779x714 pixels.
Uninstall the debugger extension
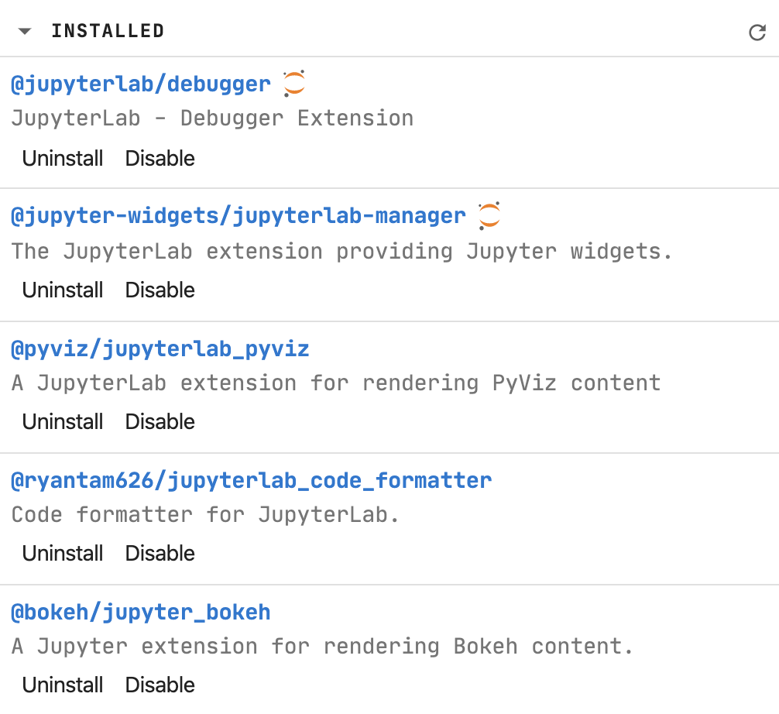point(62,158)
